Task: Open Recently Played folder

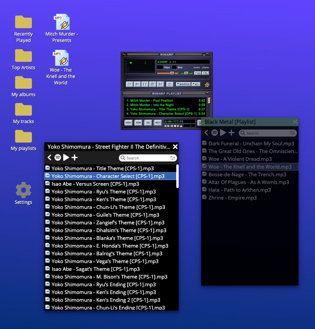Action: (x=24, y=29)
